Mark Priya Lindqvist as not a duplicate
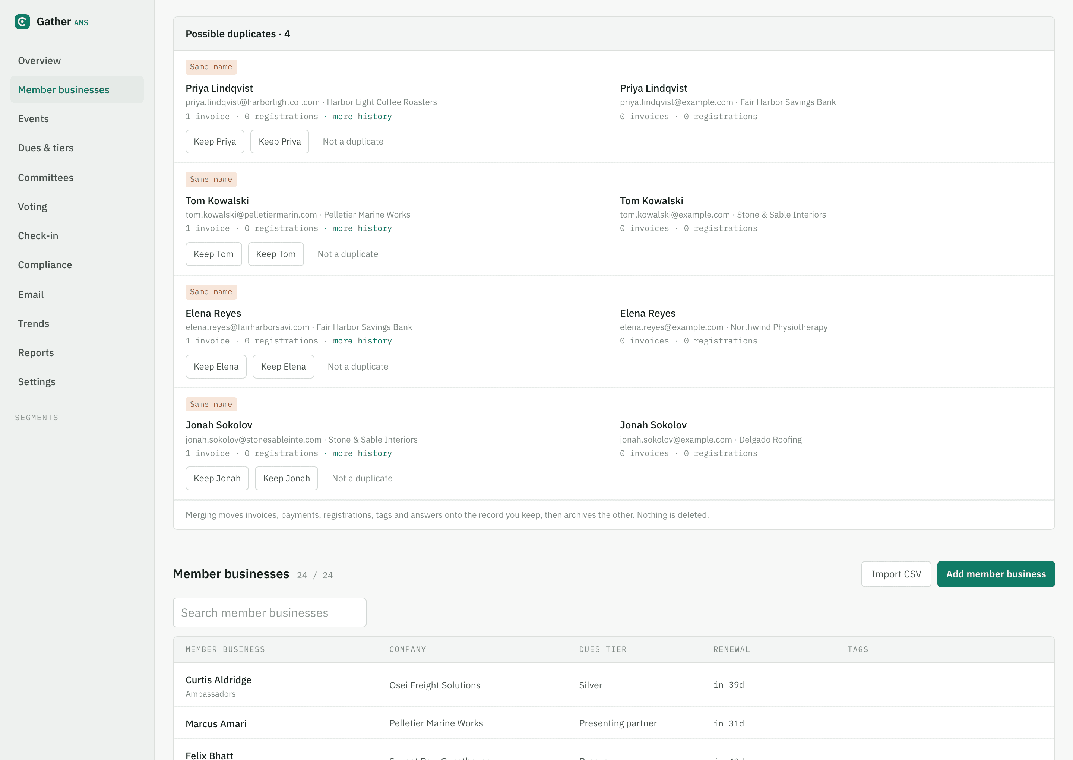The height and width of the screenshot is (760, 1073). (353, 141)
